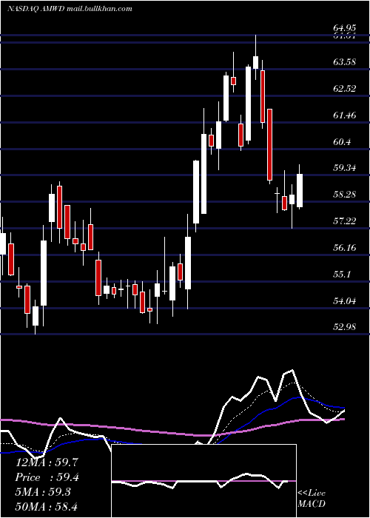The height and width of the screenshot is (518, 370).
Task: Click the 50MA : 58.4 readout
Action: (47, 506)
